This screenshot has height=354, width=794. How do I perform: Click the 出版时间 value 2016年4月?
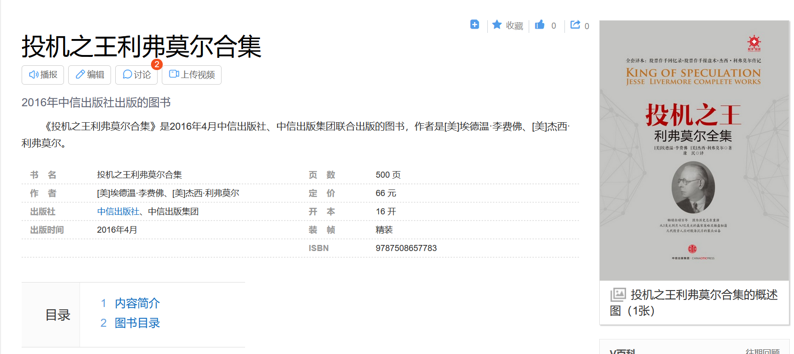(x=117, y=230)
